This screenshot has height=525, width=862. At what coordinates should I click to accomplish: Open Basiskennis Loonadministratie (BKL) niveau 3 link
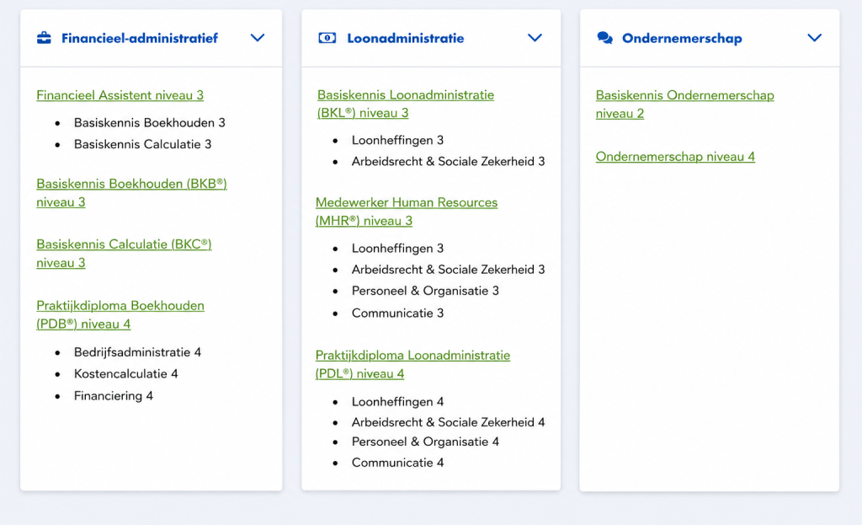click(x=406, y=104)
